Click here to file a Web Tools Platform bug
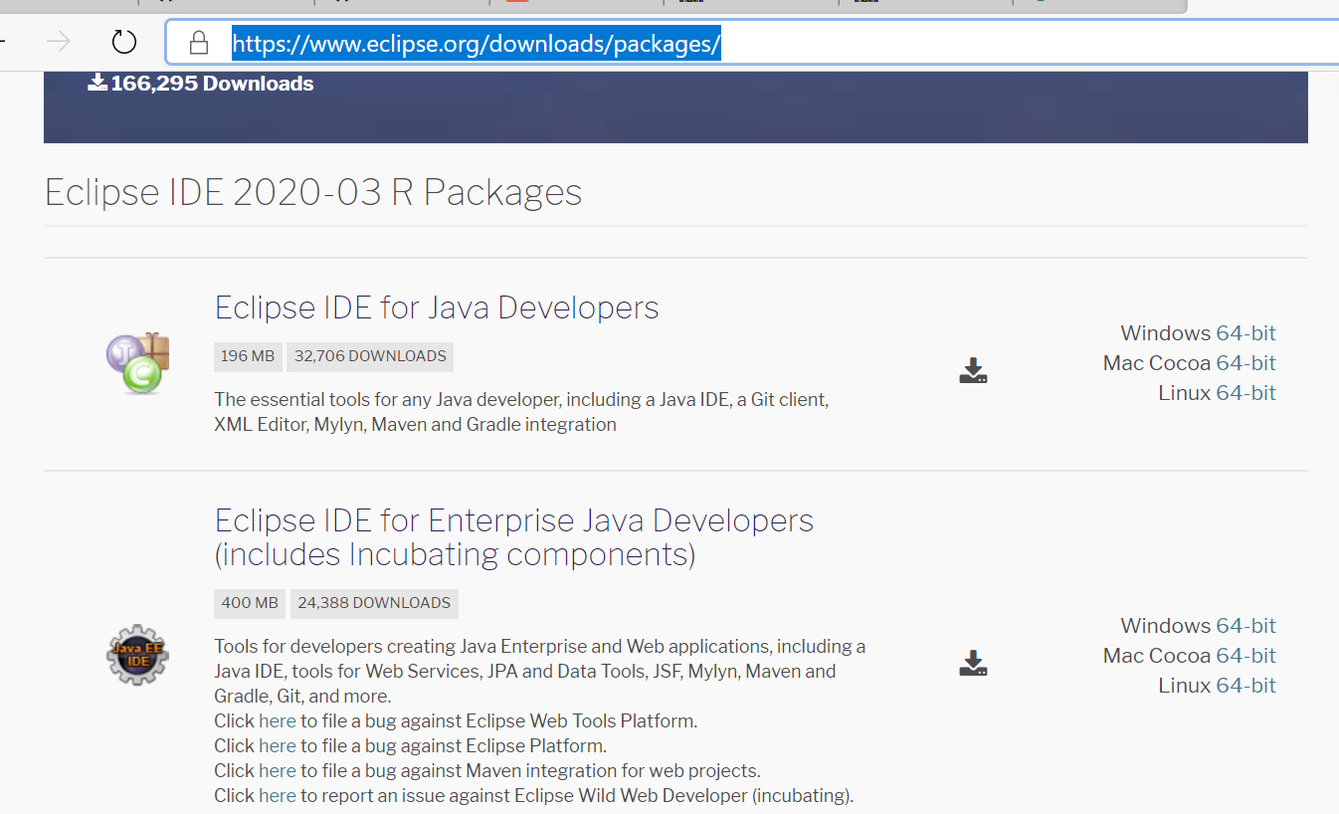Image resolution: width=1339 pixels, height=814 pixels. (277, 720)
